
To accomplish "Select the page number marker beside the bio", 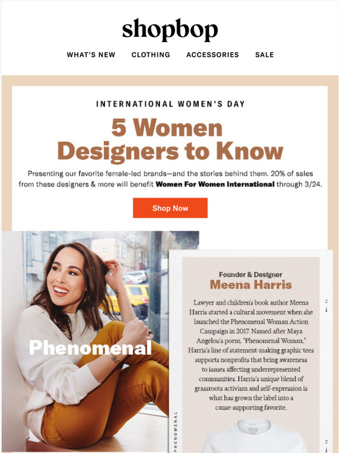I will click(x=326, y=305).
